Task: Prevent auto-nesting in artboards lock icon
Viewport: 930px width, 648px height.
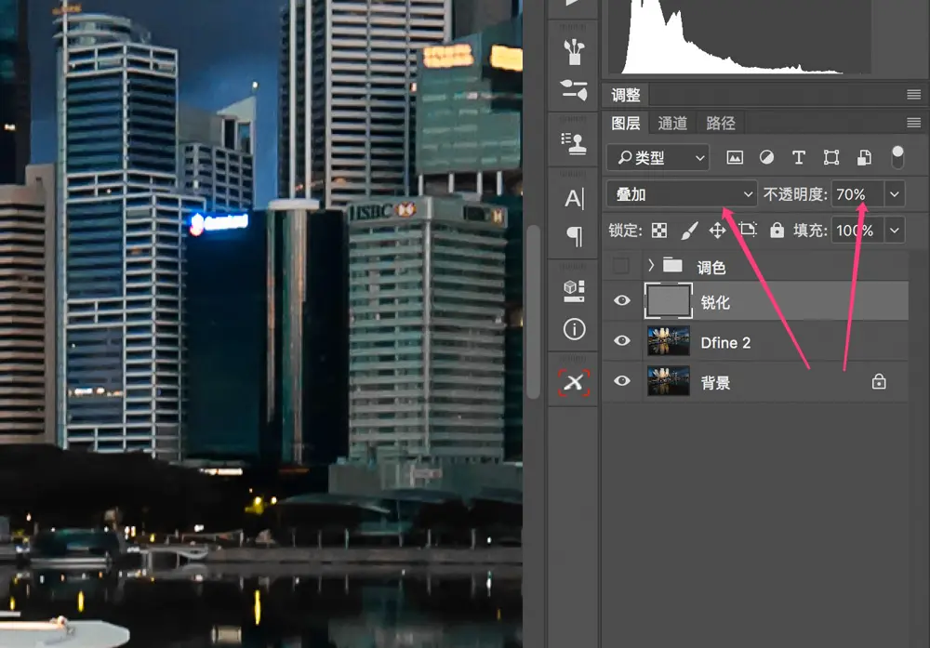Action: 748,230
